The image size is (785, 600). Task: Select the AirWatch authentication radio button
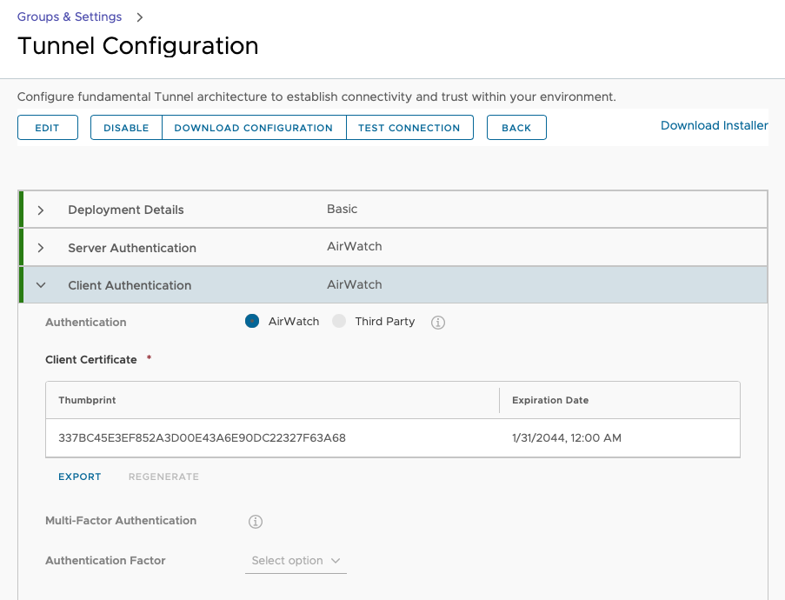coord(252,322)
